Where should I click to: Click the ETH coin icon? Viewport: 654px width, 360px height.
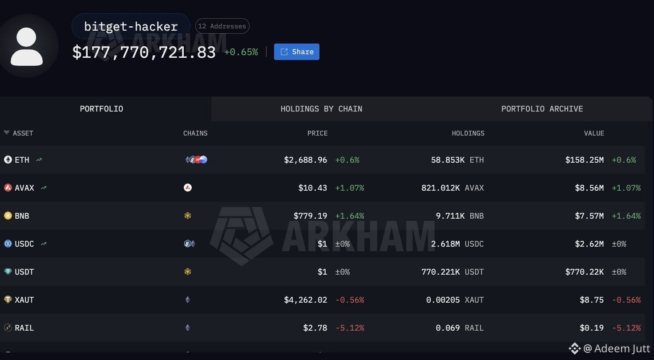[x=8, y=160]
